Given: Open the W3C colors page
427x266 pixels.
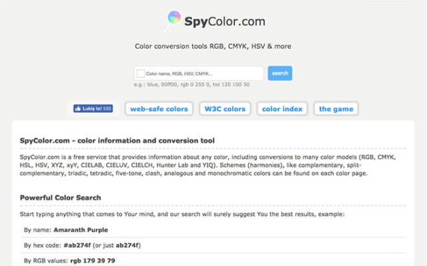Looking at the screenshot, I should click(225, 109).
